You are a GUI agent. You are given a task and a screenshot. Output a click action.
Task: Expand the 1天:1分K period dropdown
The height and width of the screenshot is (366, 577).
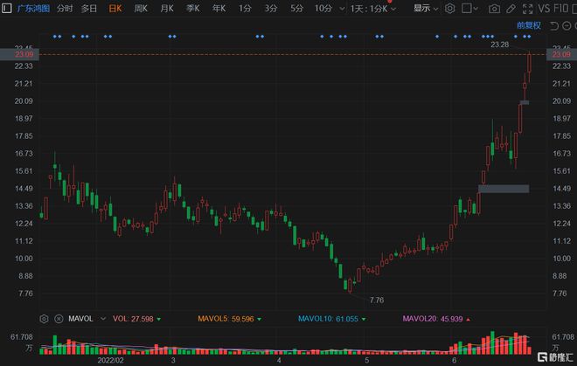(x=372, y=9)
